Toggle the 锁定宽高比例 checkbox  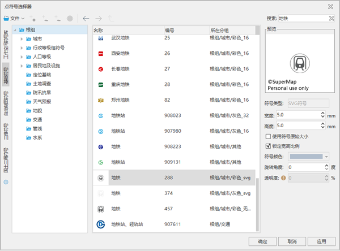pos(268,146)
